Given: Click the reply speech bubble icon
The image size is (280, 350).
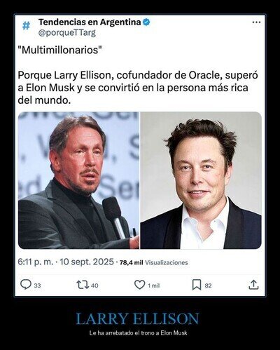Looking at the screenshot, I should pos(26,285).
